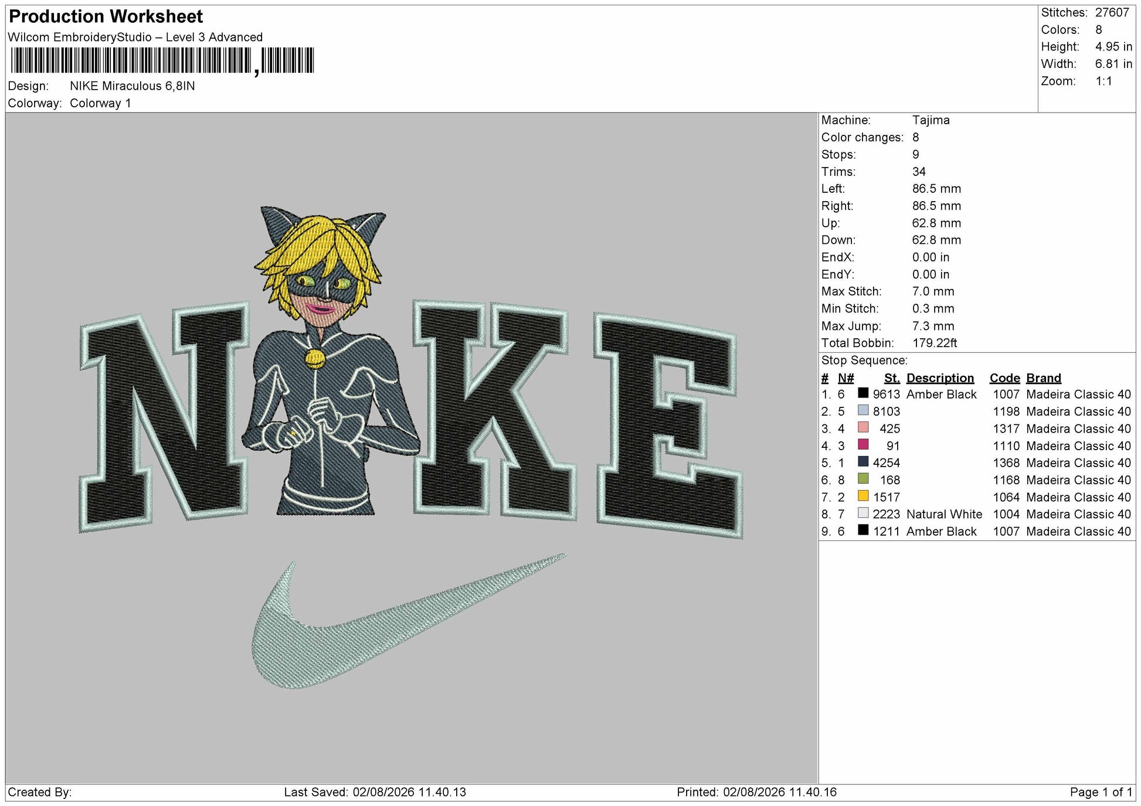Select the "Last Saved: 02/08/2026 11.40.13" footer text

[x=375, y=793]
